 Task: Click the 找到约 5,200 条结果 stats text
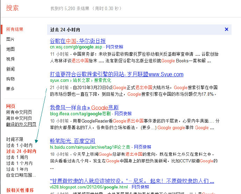(86, 8)
